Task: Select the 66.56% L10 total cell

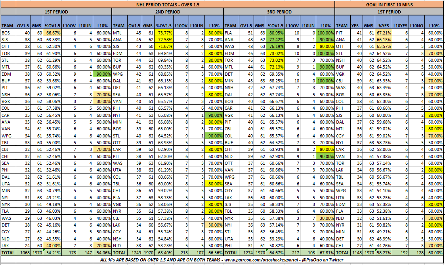Action: 214,252
